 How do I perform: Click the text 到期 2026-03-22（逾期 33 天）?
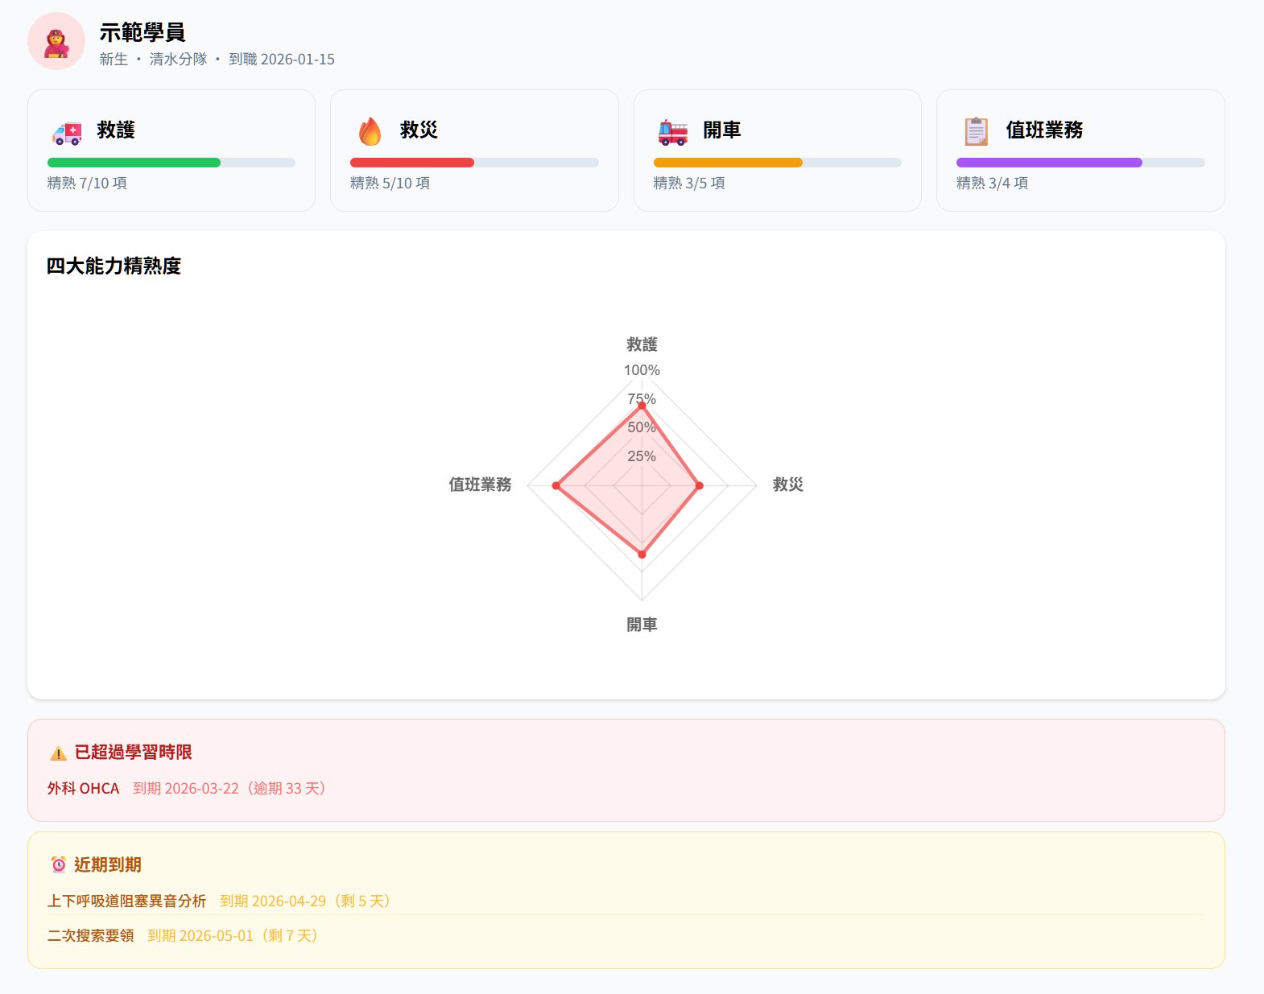pos(232,788)
